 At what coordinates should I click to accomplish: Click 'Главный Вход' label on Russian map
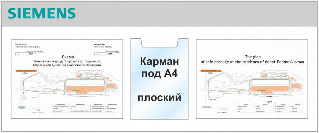click(x=76, y=90)
